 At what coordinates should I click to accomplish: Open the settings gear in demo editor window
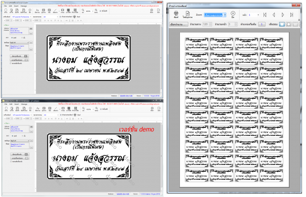coord(152,109)
